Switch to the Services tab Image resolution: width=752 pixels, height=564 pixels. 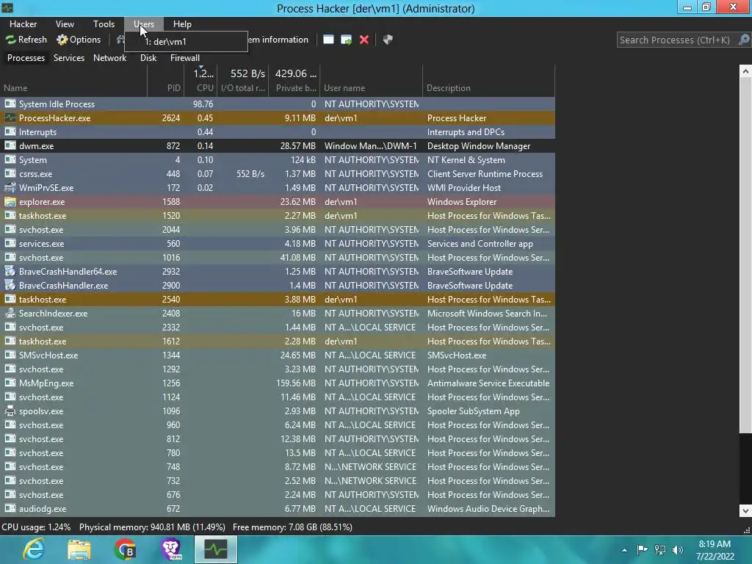[68, 57]
